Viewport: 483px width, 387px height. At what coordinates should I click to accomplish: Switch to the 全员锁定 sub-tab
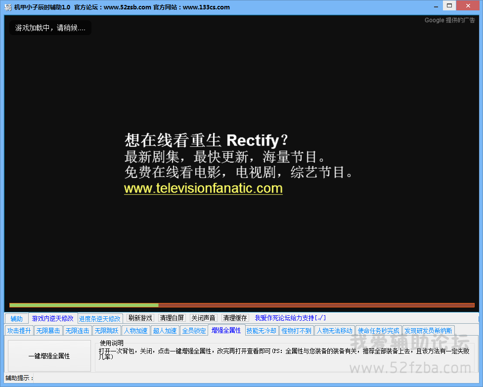(194, 331)
